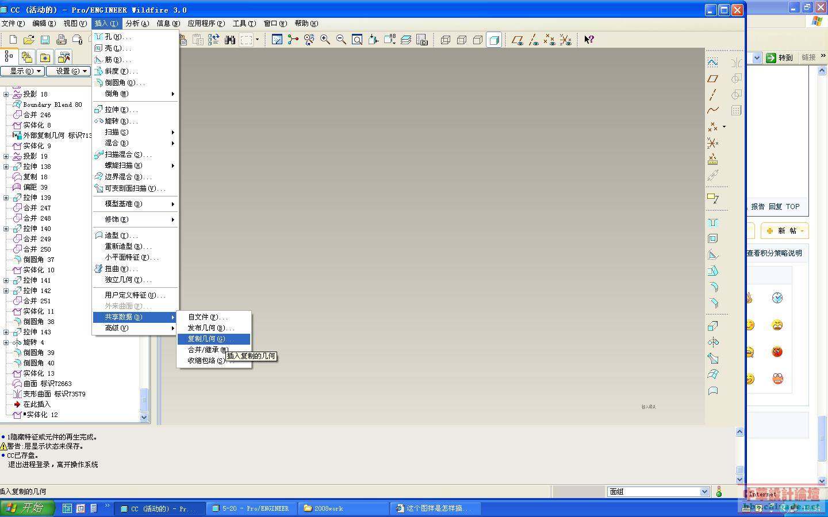Click the Save diskette icon
828x517 pixels.
45,40
